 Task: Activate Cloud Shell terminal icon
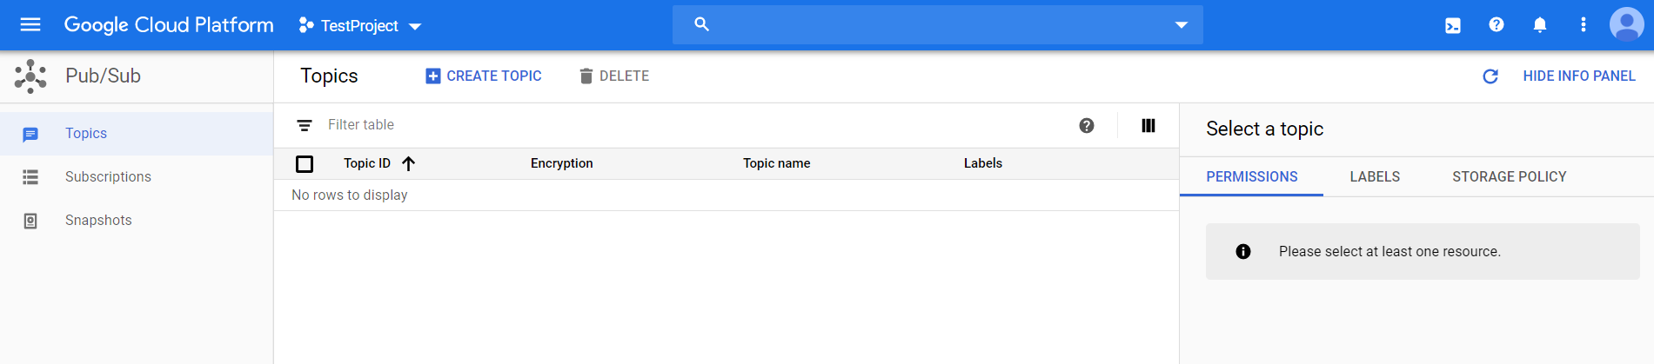tap(1453, 25)
